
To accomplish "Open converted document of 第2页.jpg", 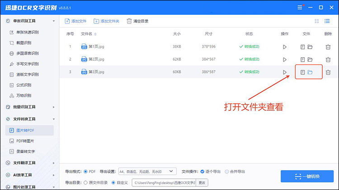I will point(302,59).
